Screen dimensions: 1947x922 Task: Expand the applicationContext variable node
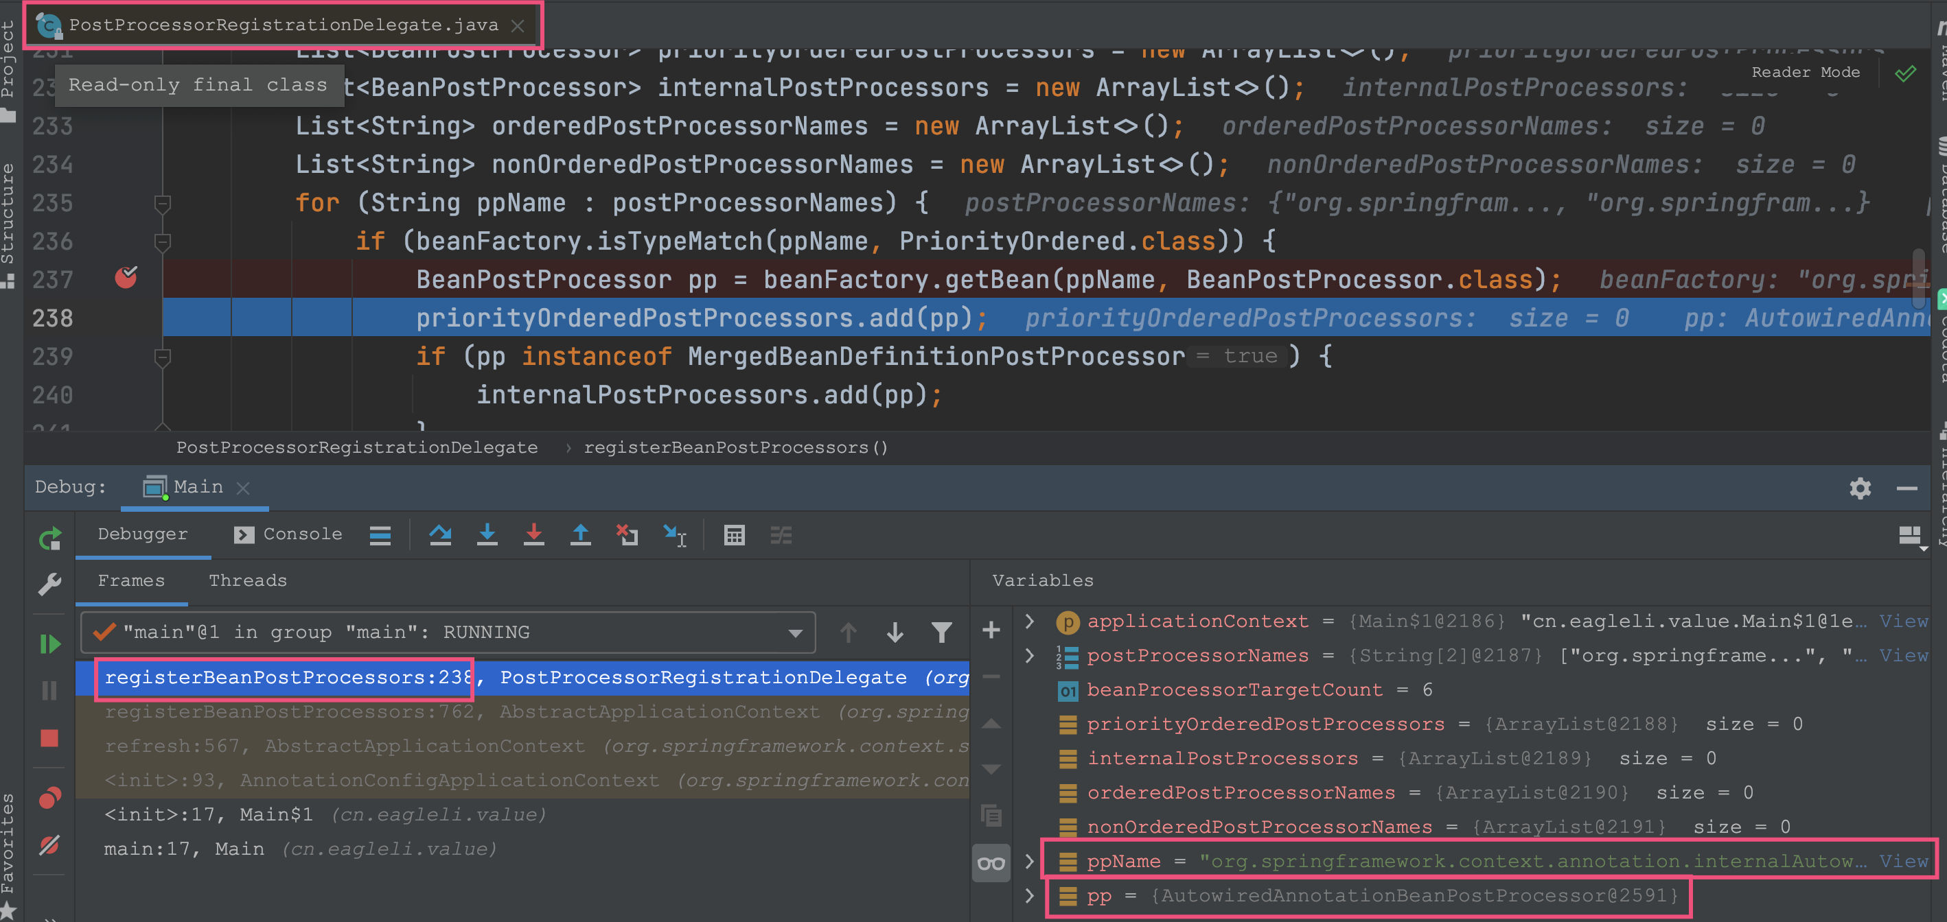1028,621
